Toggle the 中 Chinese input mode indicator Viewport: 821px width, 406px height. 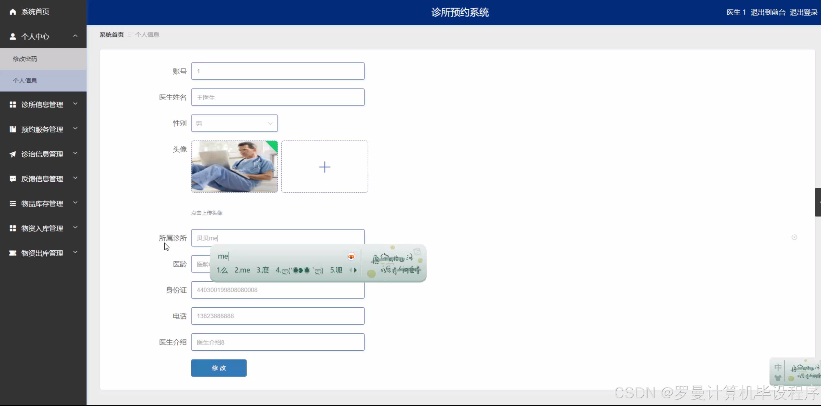click(x=778, y=367)
